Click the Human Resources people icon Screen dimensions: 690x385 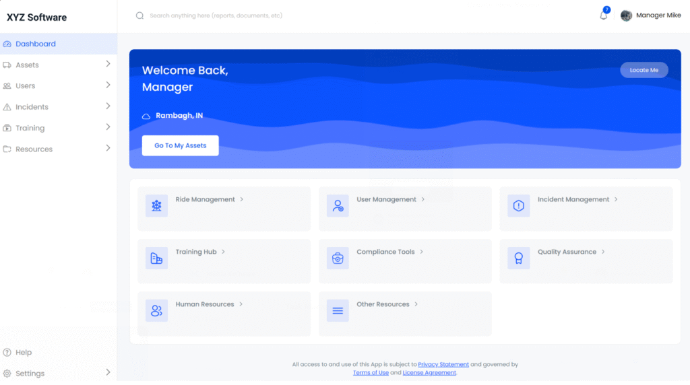pyautogui.click(x=156, y=310)
